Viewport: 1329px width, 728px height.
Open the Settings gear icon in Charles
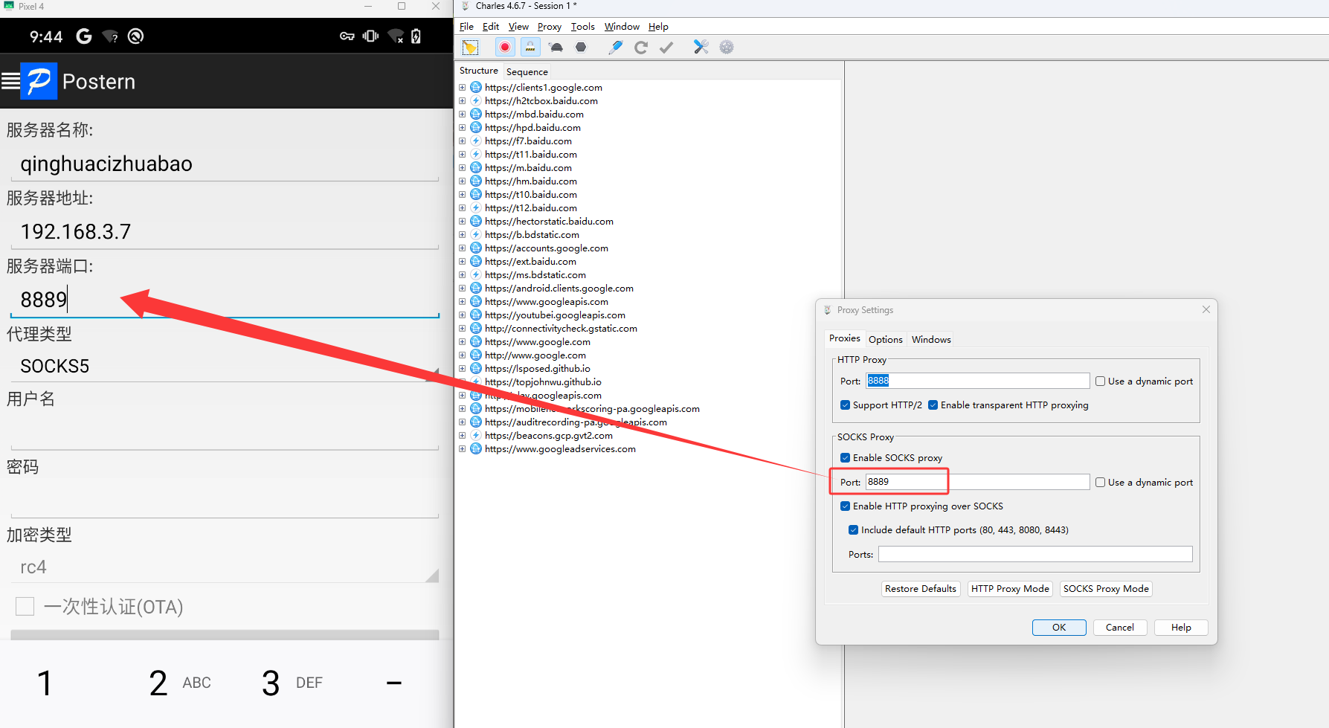click(727, 48)
